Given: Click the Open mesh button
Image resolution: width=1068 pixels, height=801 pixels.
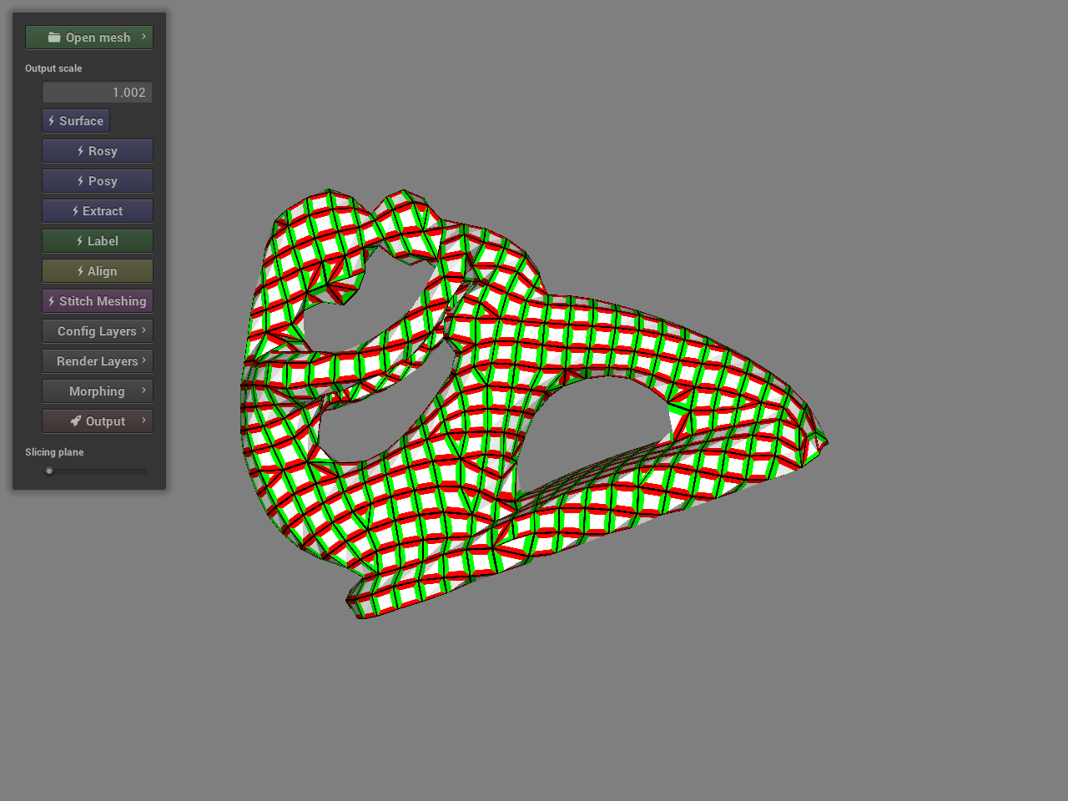Looking at the screenshot, I should click(89, 38).
